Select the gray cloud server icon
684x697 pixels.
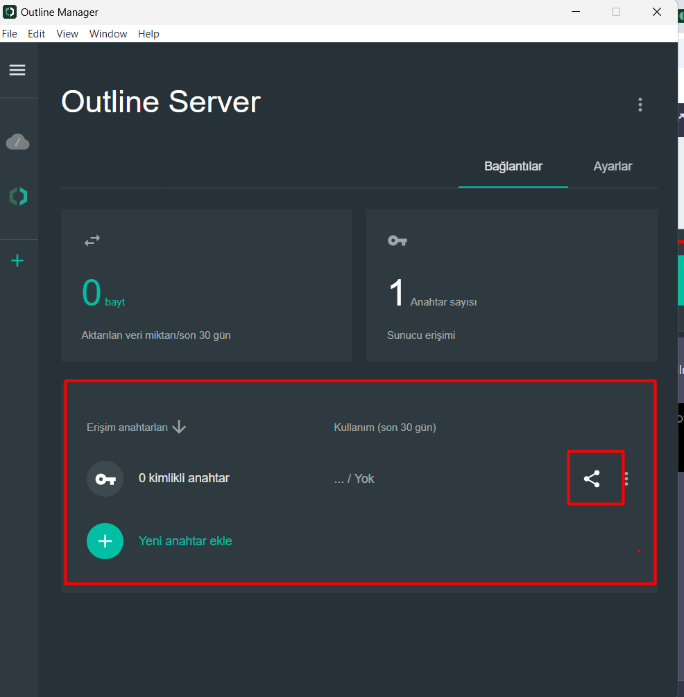click(17, 142)
